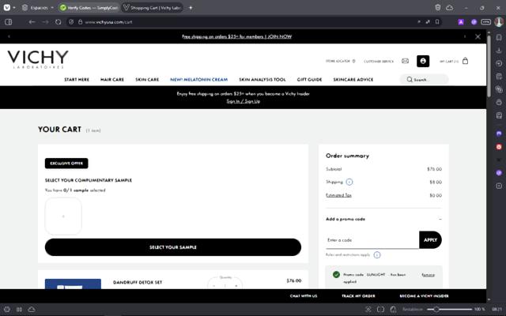
Task: Collapse the Add a promo code section
Action: pyautogui.click(x=440, y=220)
